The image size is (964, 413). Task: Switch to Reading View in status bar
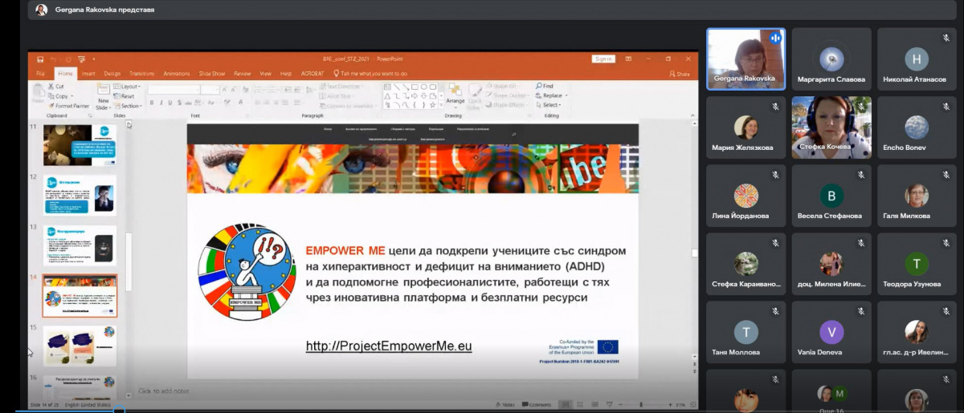click(594, 405)
